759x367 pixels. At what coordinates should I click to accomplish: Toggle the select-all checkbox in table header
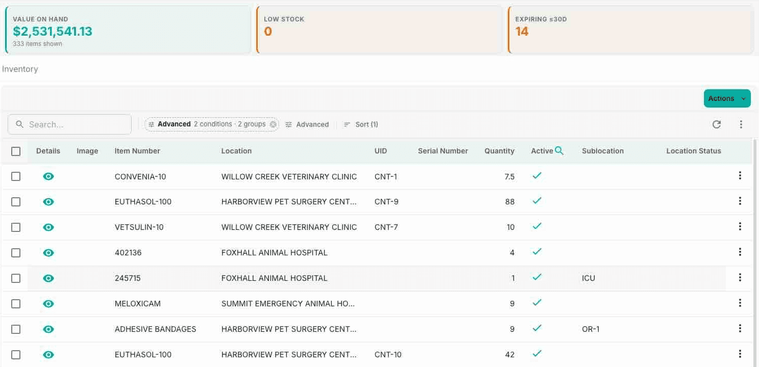(x=16, y=151)
